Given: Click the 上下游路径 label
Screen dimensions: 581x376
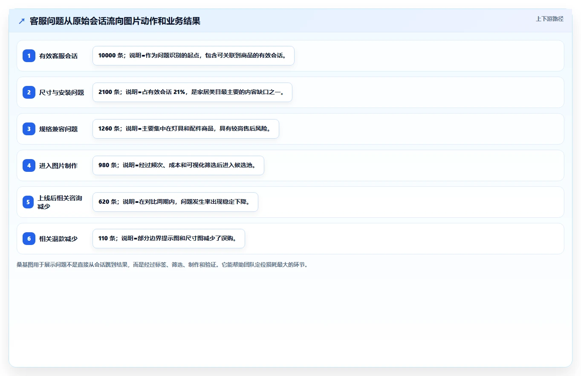Looking at the screenshot, I should 549,19.
